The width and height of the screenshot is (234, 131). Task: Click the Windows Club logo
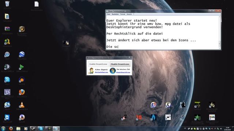113,71
